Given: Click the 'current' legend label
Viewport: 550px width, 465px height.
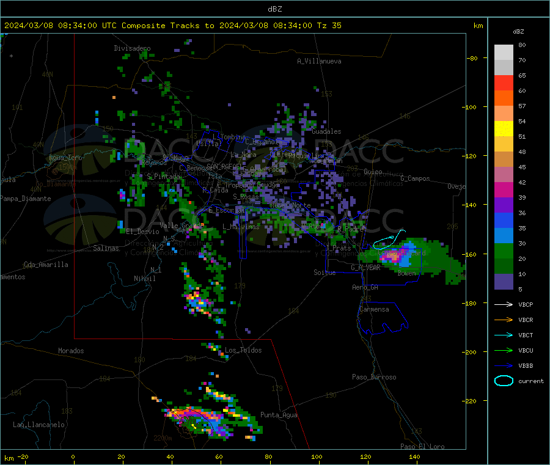Looking at the screenshot, I should click(x=531, y=381).
